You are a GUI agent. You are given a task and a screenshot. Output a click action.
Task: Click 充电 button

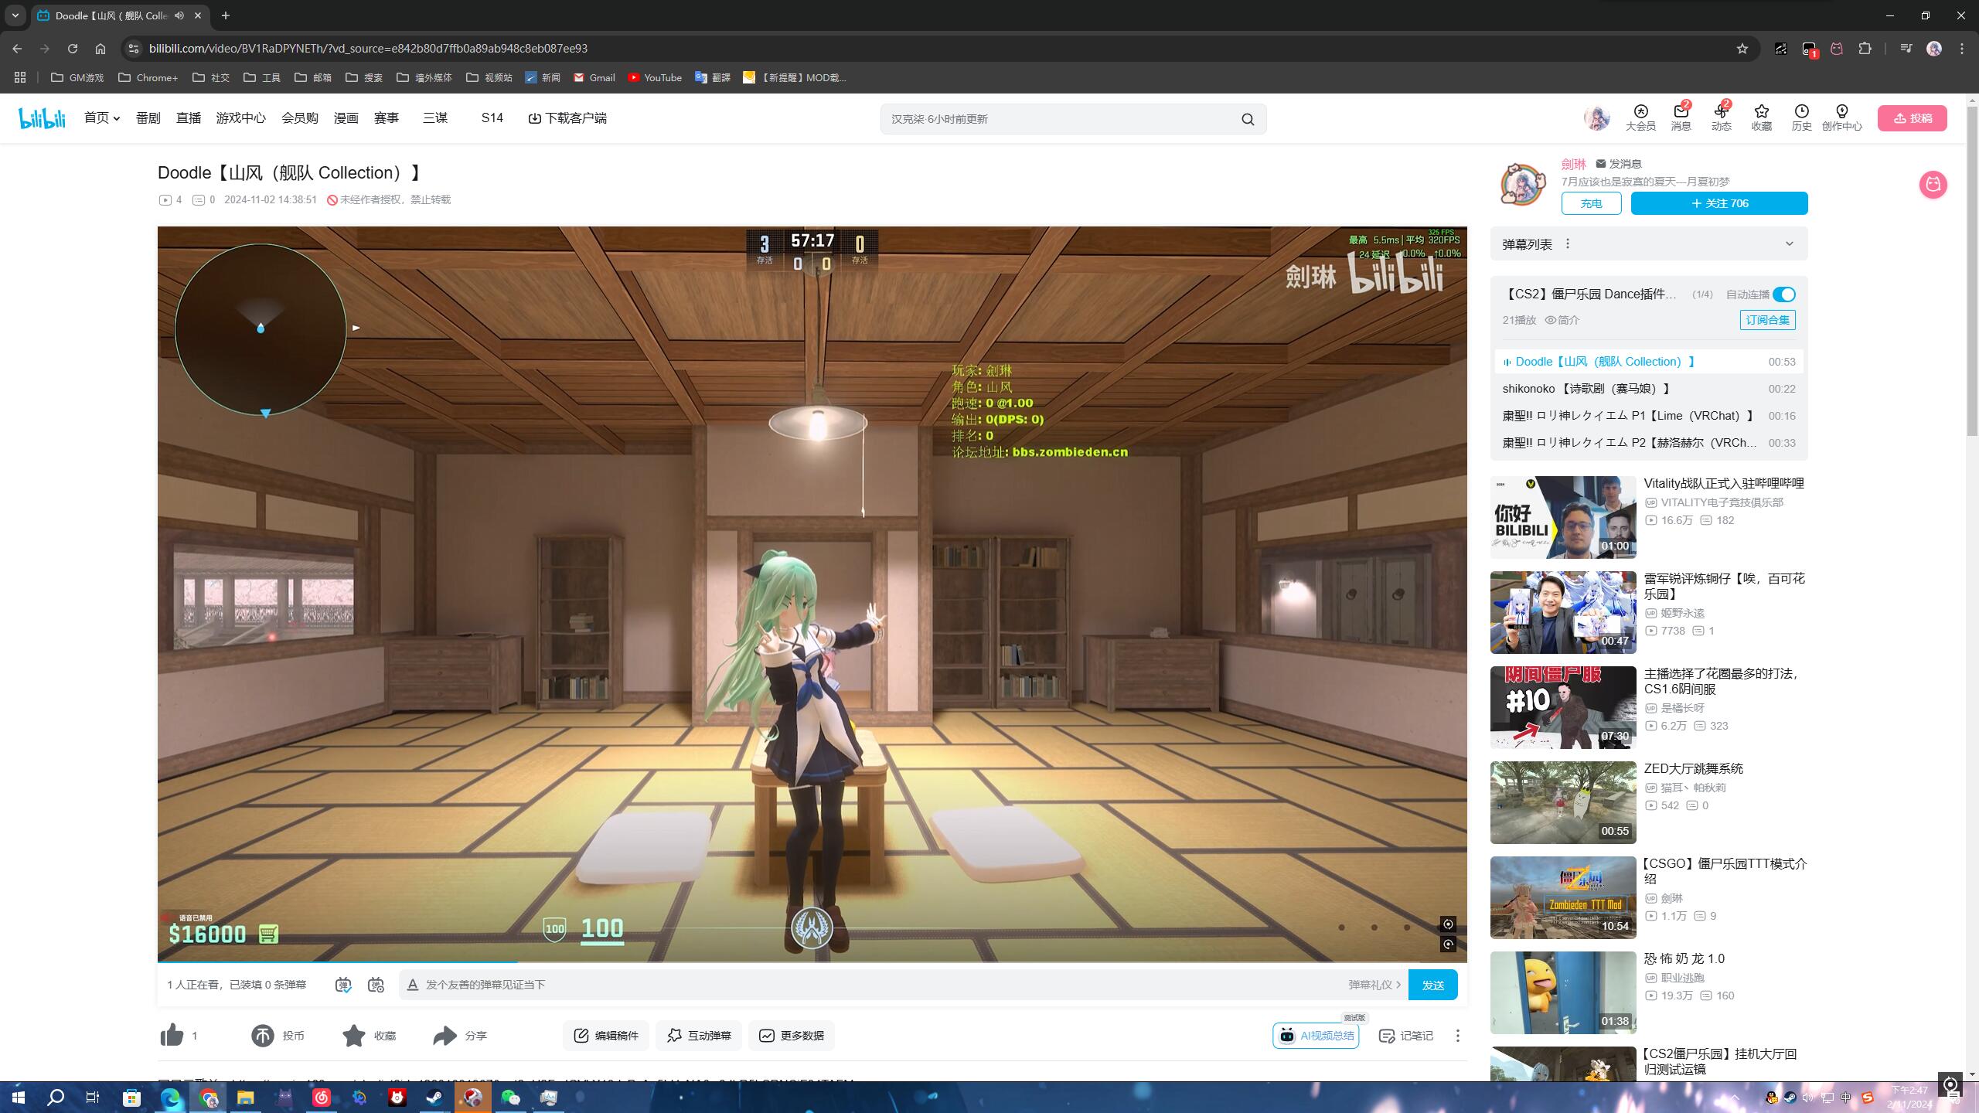[x=1591, y=203]
